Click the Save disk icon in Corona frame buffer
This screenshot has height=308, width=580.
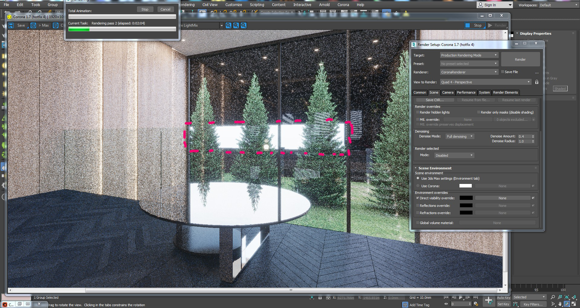[x=11, y=25]
